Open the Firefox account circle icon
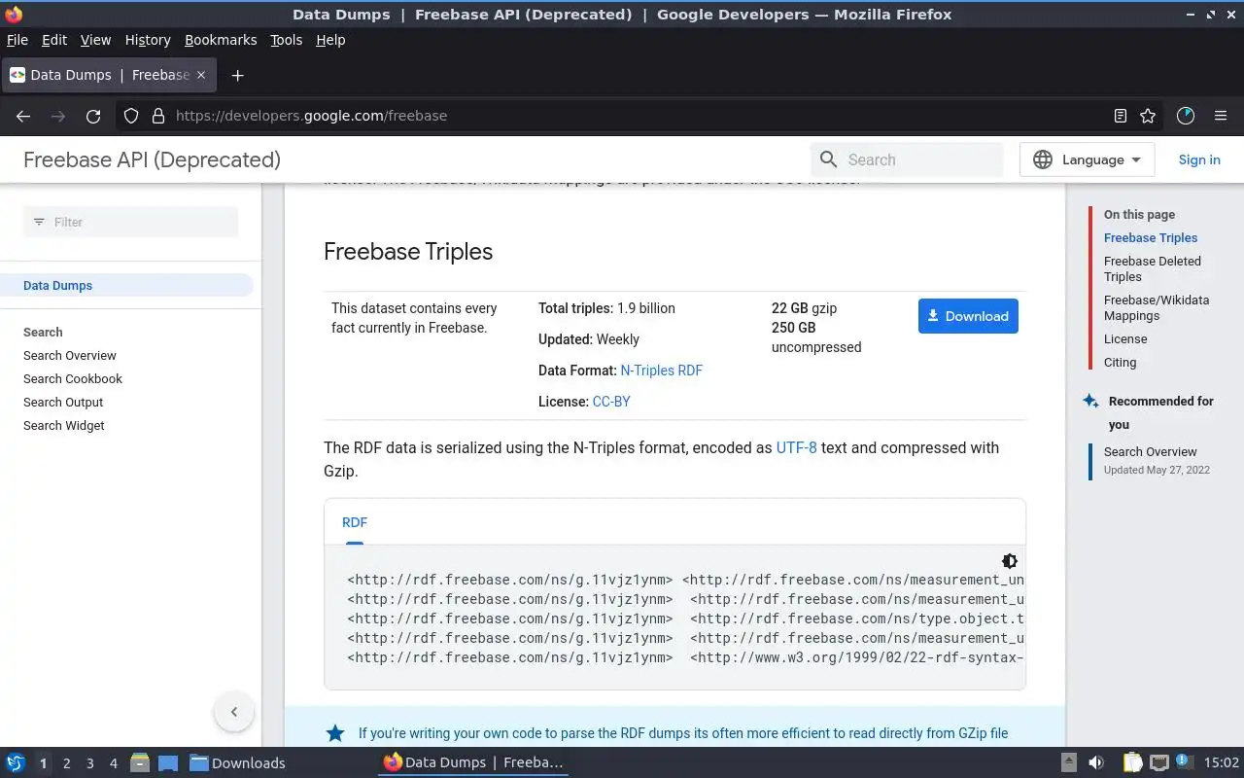 pos(1185,116)
